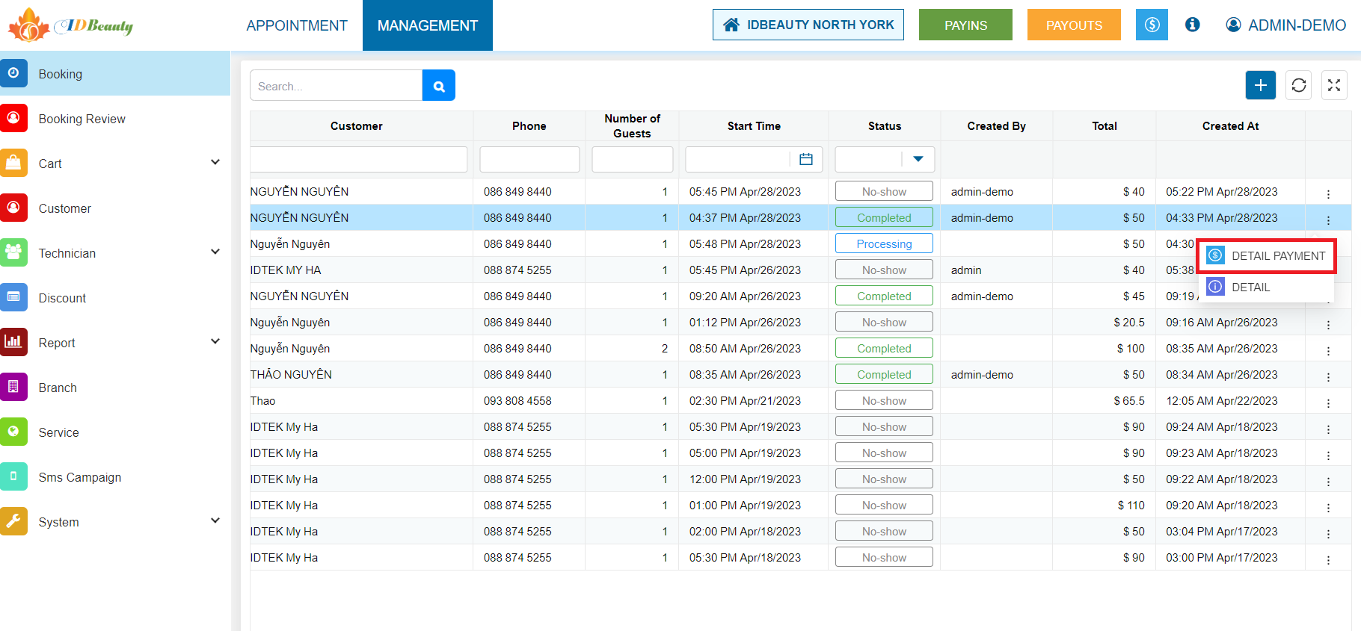Viewport: 1361px width, 631px height.
Task: Switch to the MANAGEMENT tab
Action: coord(428,25)
